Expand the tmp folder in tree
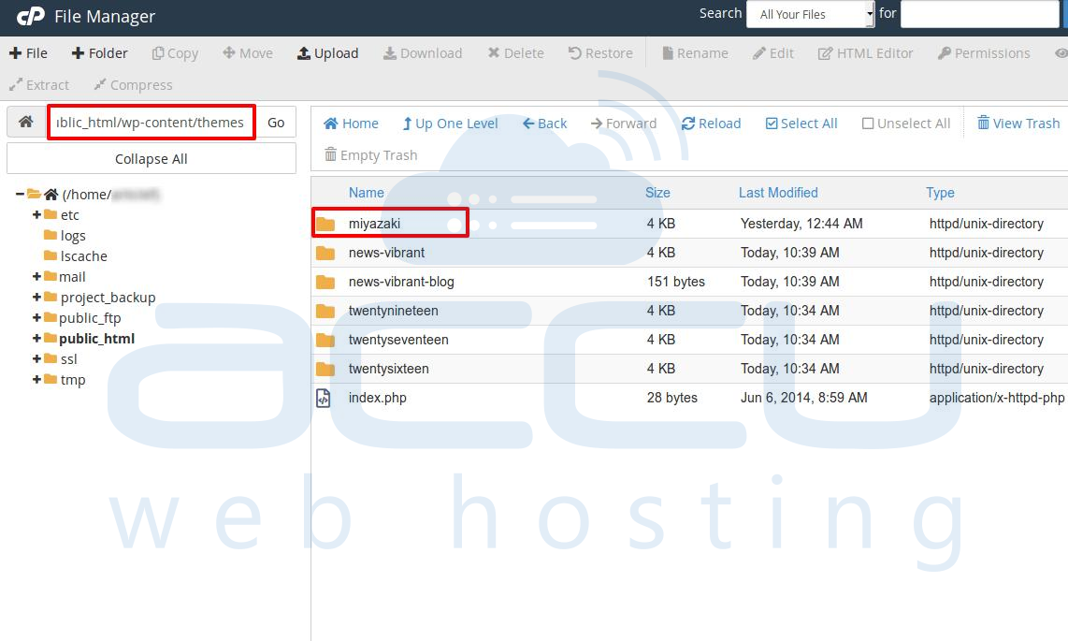Viewport: 1068px width, 641px height. (36, 379)
